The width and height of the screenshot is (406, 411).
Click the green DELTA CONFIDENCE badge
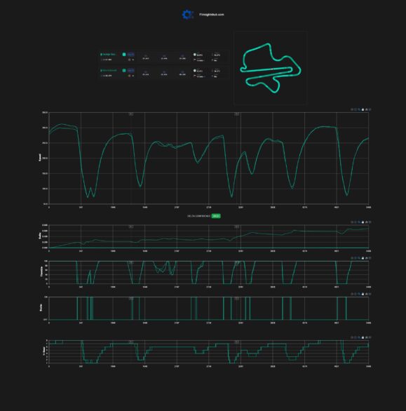tap(216, 216)
